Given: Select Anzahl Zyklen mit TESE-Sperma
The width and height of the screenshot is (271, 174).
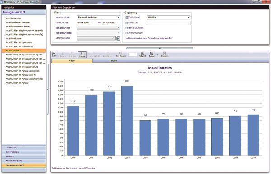Looking at the screenshot, I should [x=19, y=46].
